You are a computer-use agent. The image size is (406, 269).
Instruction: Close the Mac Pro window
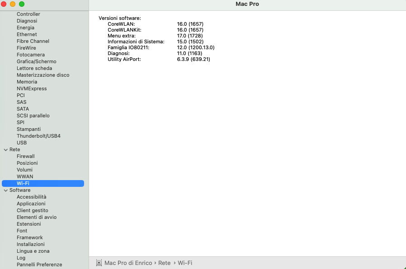click(x=4, y=4)
